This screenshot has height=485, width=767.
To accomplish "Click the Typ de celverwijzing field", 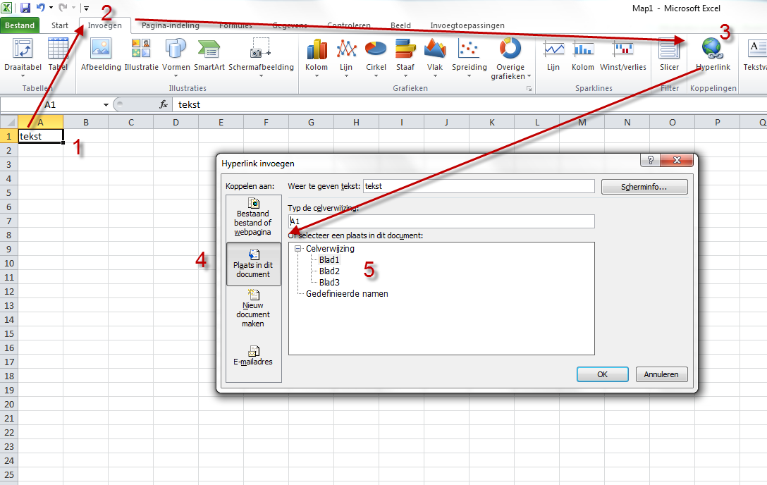I will click(x=441, y=221).
